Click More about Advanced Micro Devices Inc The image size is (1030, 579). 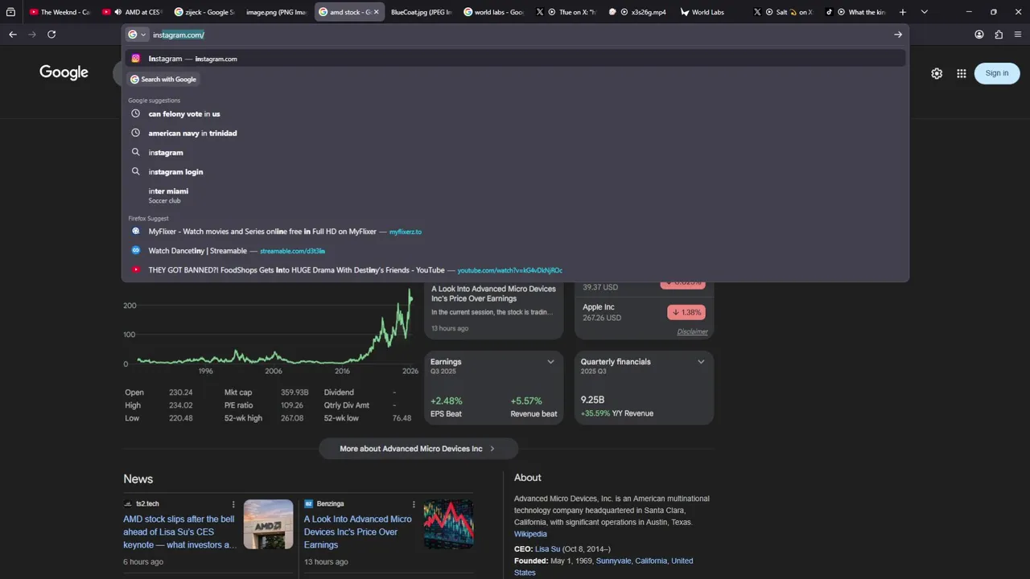(x=418, y=449)
